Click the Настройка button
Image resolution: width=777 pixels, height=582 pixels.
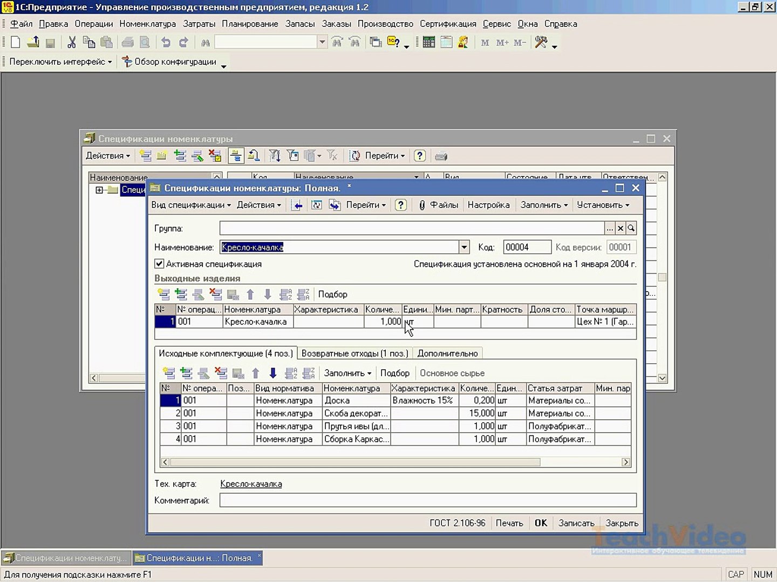(x=488, y=205)
